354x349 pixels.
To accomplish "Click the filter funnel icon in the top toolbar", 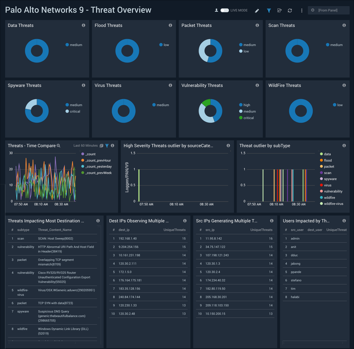I will pyautogui.click(x=269, y=10).
